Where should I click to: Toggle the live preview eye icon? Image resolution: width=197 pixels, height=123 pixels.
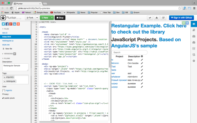(x=194, y=24)
